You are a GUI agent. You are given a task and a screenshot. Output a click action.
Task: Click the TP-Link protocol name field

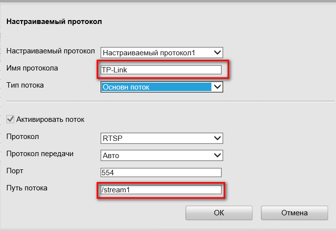coord(161,69)
